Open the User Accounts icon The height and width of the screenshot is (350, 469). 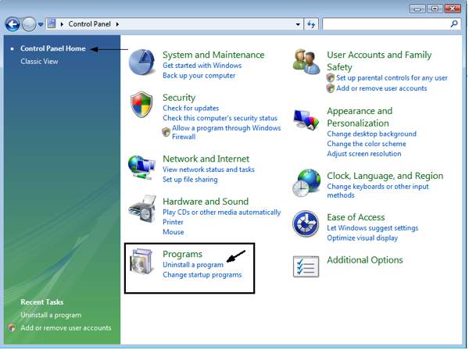coord(306,62)
